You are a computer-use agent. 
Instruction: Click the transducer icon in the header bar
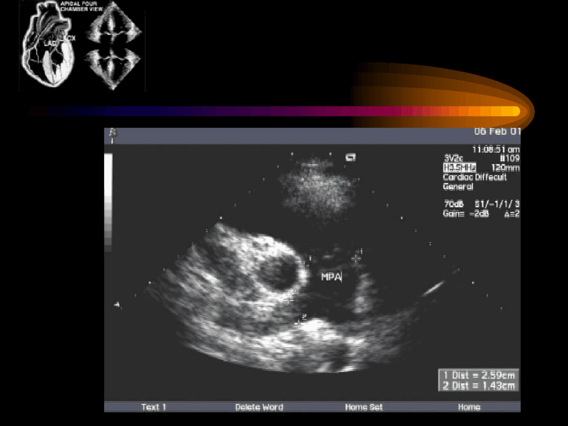[113, 135]
